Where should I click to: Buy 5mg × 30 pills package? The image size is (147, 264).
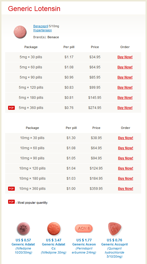125,57
